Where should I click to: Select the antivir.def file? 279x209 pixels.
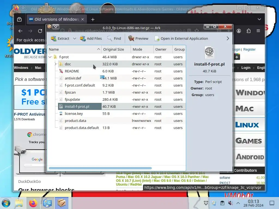tap(73, 78)
